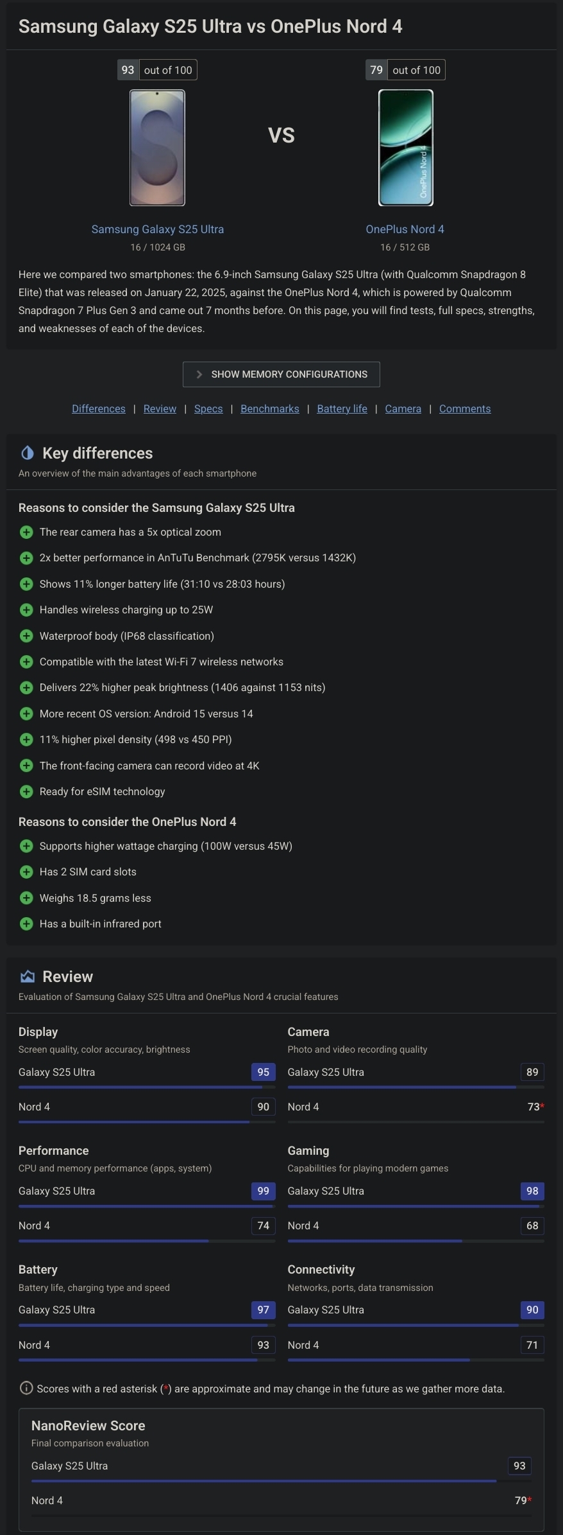Click the Galaxy S25 Ultra Display score bar
563x1535 pixels.
click(x=147, y=1087)
